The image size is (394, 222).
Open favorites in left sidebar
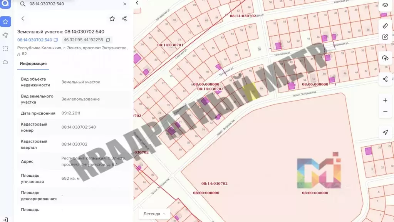point(5,22)
